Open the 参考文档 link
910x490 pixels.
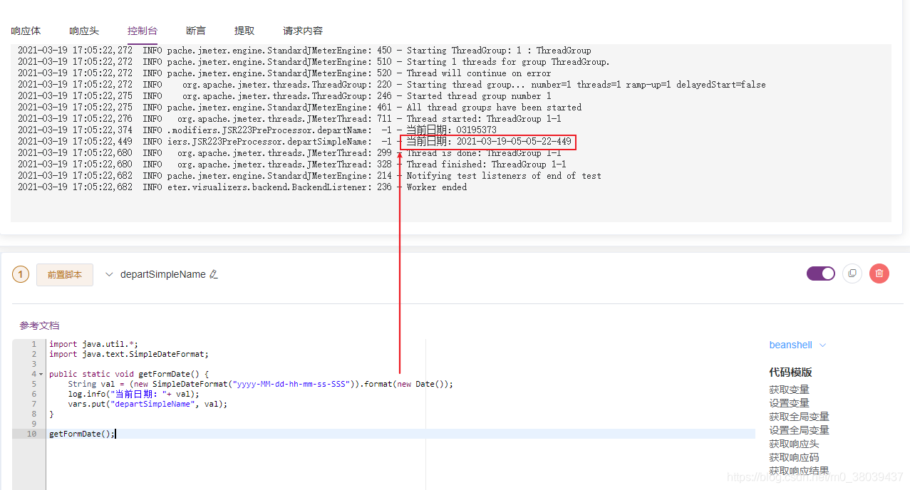coord(39,325)
